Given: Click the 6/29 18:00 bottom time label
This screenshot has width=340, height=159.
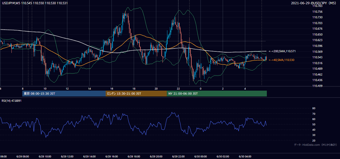Looking at the screenshot, I should (134, 156).
